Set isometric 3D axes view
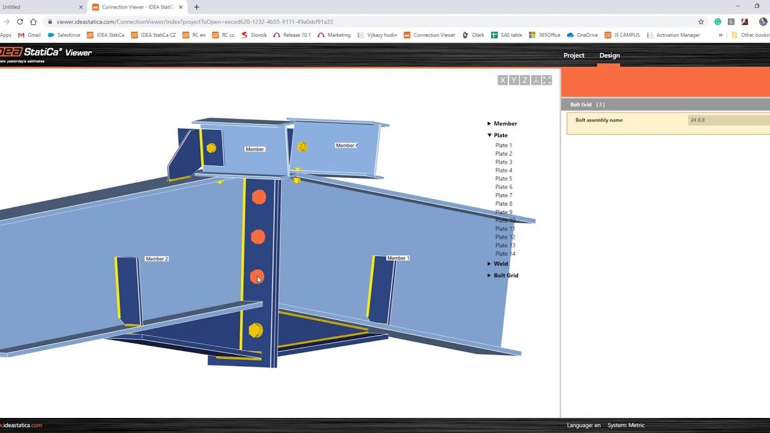Screen dimensions: 770x433 pos(535,80)
